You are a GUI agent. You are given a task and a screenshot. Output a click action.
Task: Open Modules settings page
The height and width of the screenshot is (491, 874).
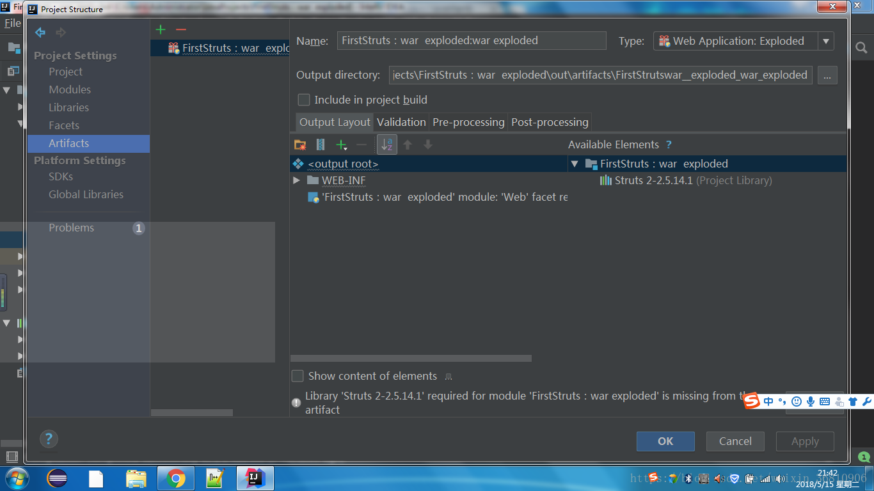(70, 90)
